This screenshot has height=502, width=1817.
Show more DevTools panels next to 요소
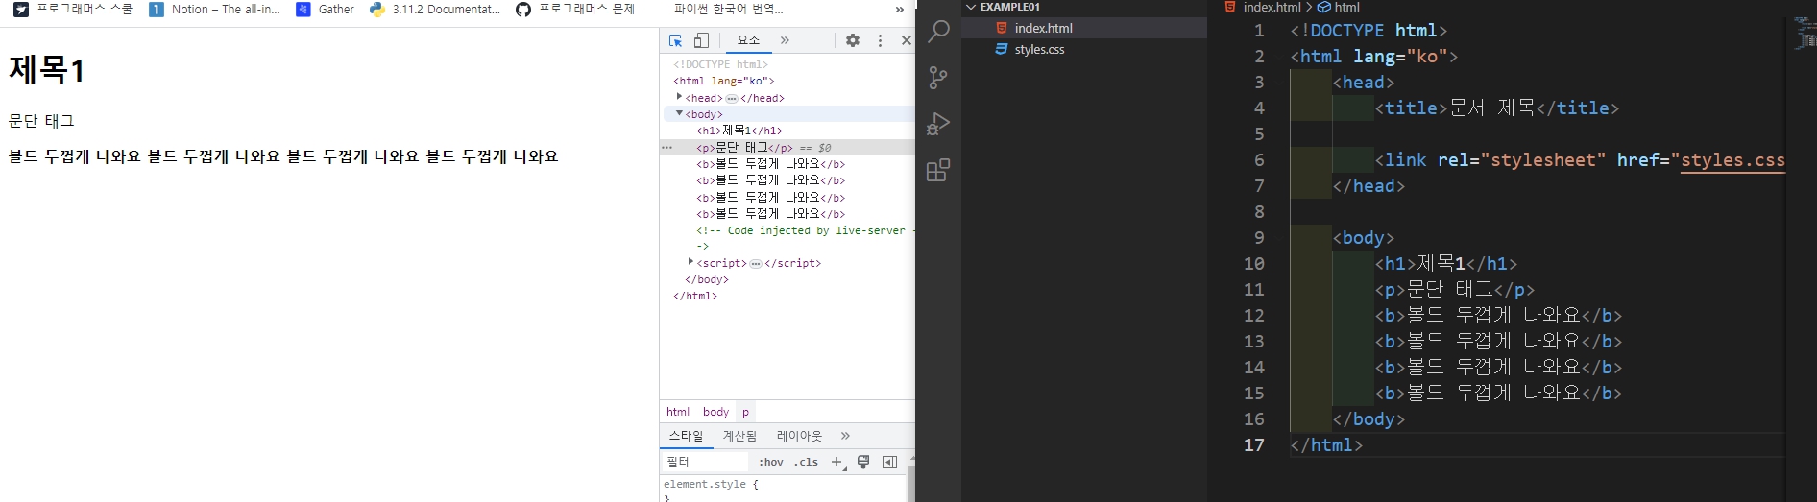(785, 40)
